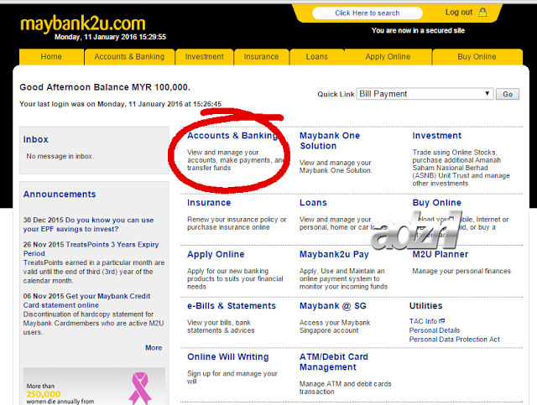Click the Apply Online section heading

click(216, 254)
